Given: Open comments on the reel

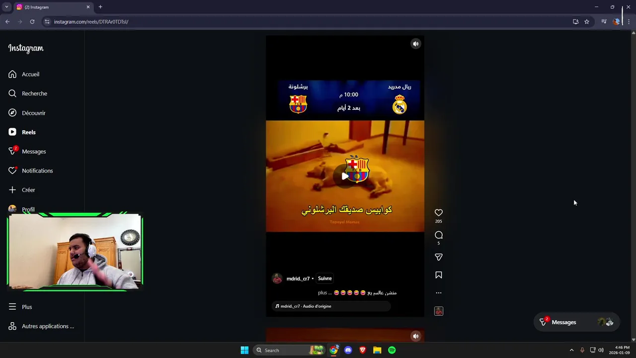Looking at the screenshot, I should (x=439, y=235).
